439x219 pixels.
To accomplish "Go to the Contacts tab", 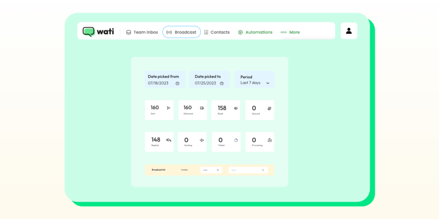I will tap(216, 32).
